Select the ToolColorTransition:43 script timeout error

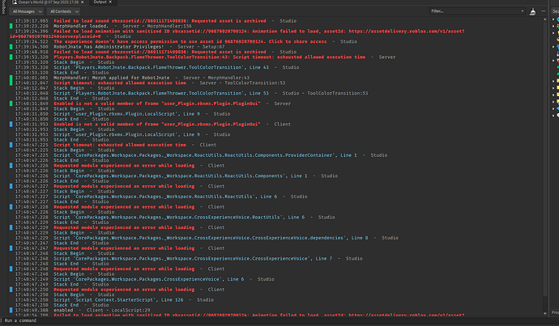209,57
